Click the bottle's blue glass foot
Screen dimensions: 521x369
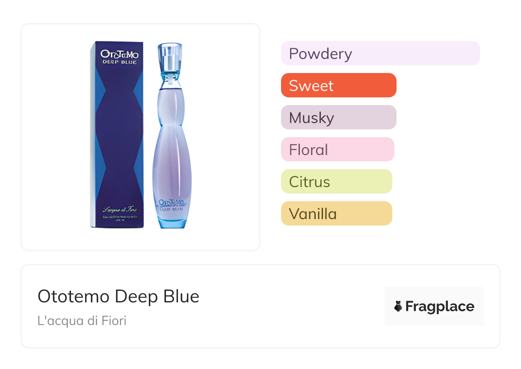172,222
